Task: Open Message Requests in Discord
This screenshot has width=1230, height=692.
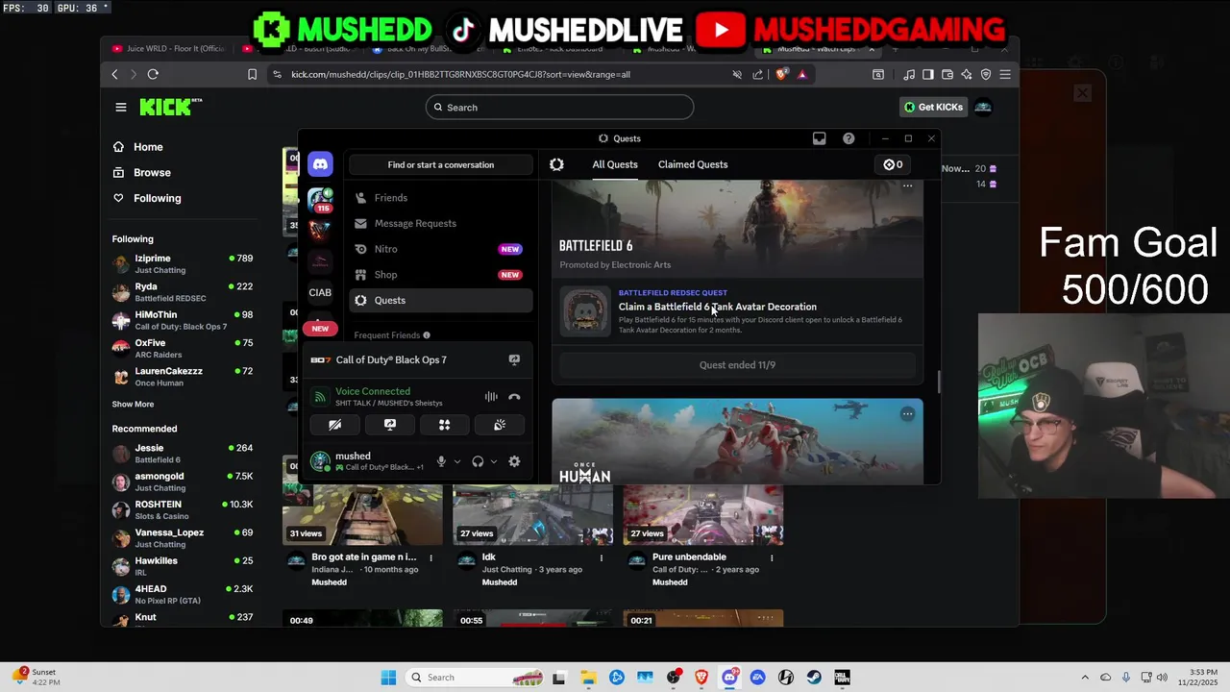Action: coord(441,223)
